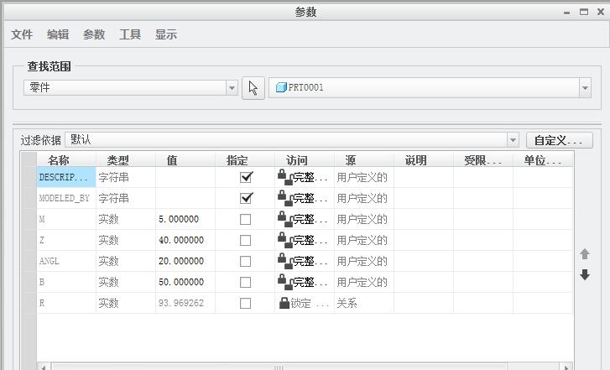Click the 名称 column header
The image size is (610, 370).
tap(59, 160)
